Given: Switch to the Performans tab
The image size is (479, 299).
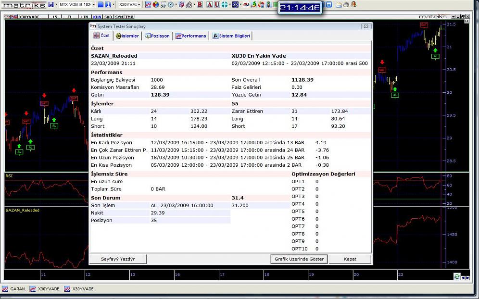Looking at the screenshot, I should click(191, 36).
